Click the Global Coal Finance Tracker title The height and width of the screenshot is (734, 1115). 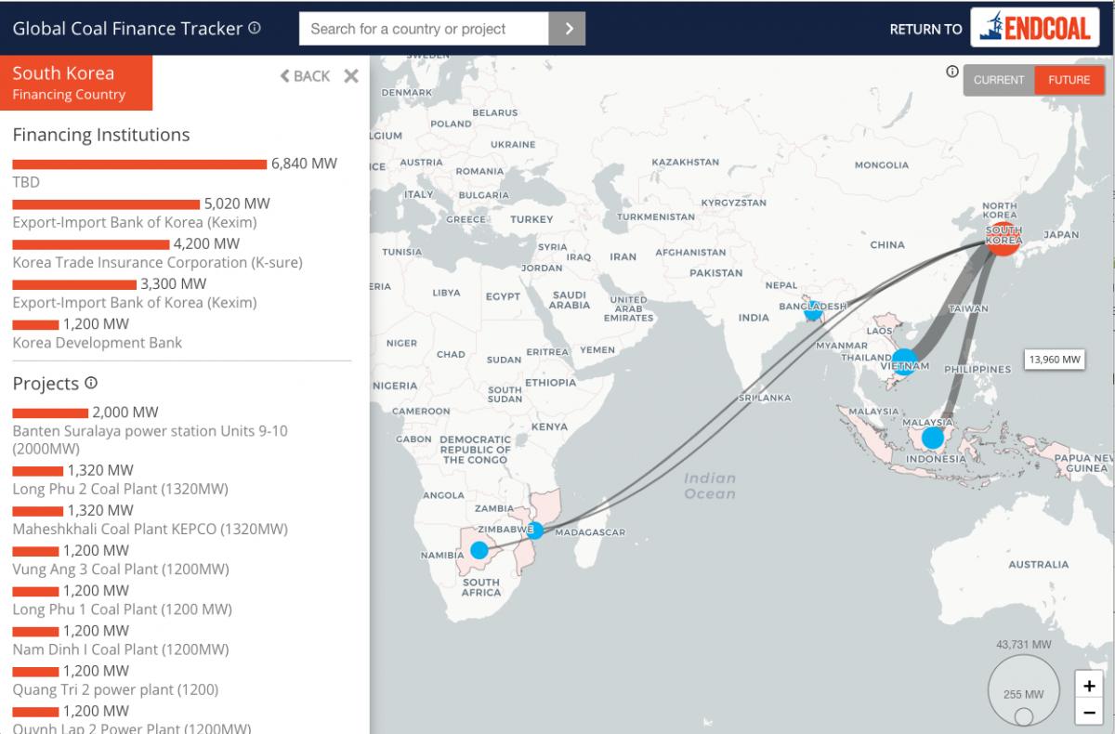pyautogui.click(x=127, y=28)
